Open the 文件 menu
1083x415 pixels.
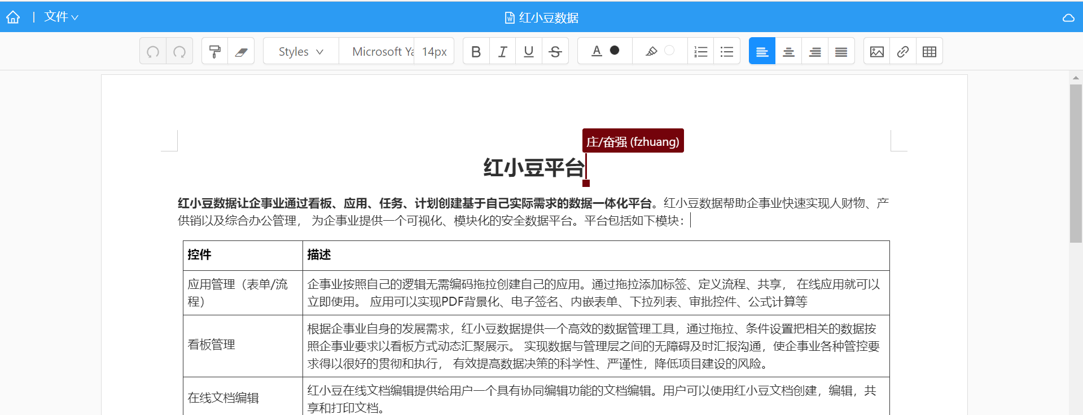tap(61, 17)
